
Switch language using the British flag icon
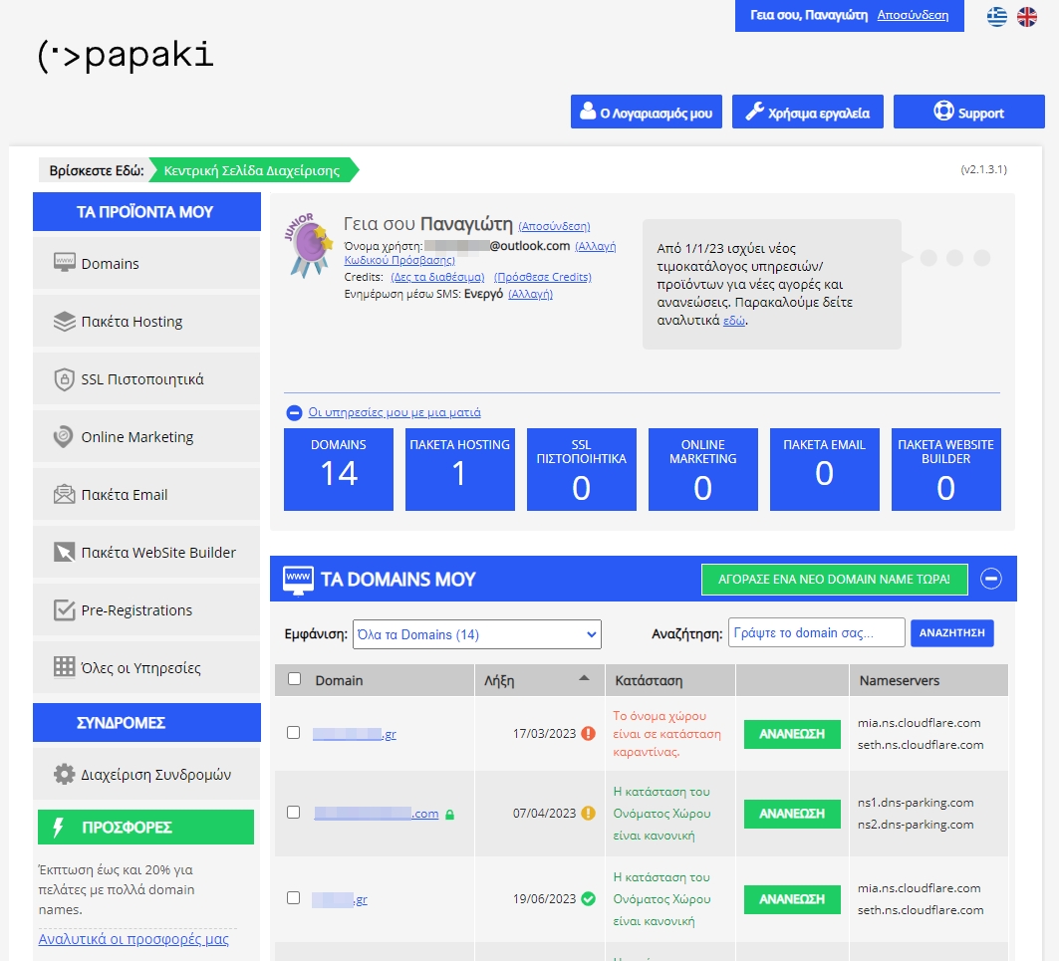pos(1027,16)
